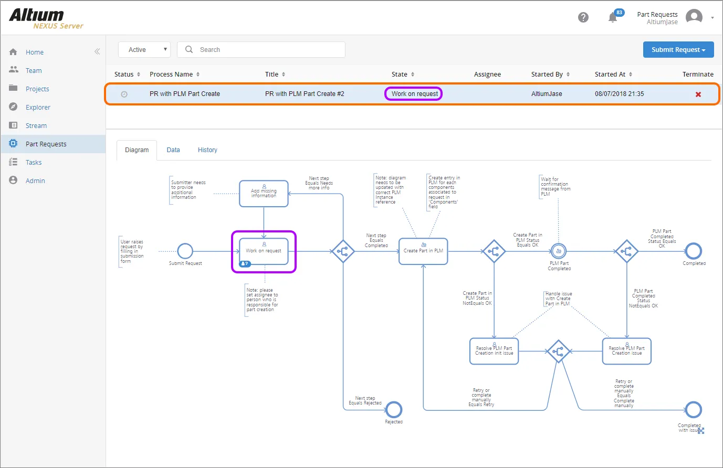The height and width of the screenshot is (468, 723).
Task: Click the Part Requests chip icon
Action: 14,143
